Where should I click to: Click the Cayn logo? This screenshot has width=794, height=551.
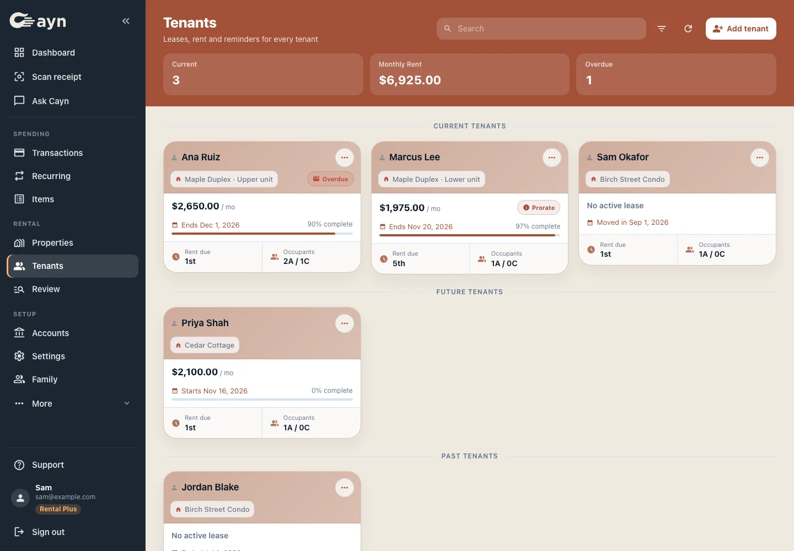pos(38,21)
